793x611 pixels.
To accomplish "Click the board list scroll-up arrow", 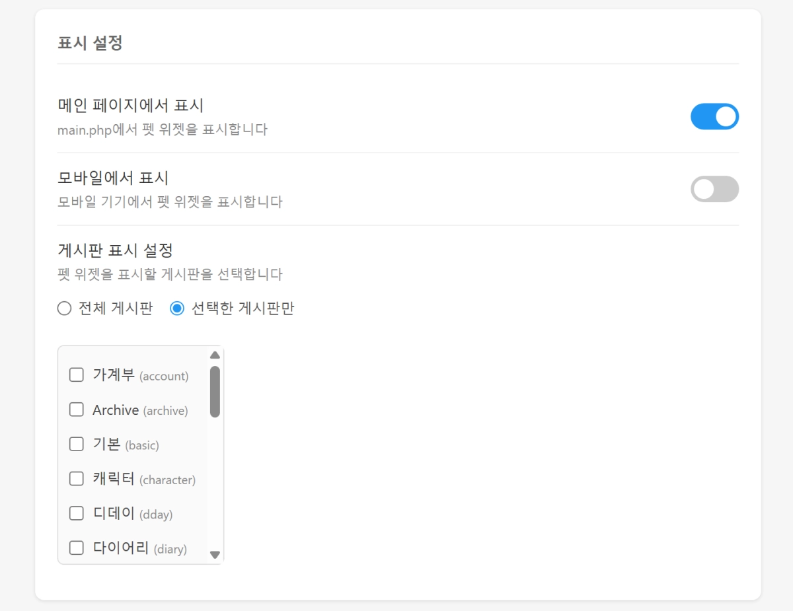I will pos(215,355).
